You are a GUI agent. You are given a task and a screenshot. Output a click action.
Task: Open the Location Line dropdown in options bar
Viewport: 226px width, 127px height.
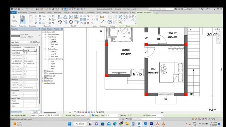click(x=82, y=115)
